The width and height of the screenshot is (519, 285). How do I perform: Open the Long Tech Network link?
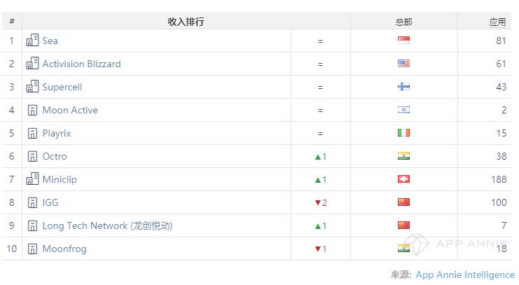[x=107, y=225]
